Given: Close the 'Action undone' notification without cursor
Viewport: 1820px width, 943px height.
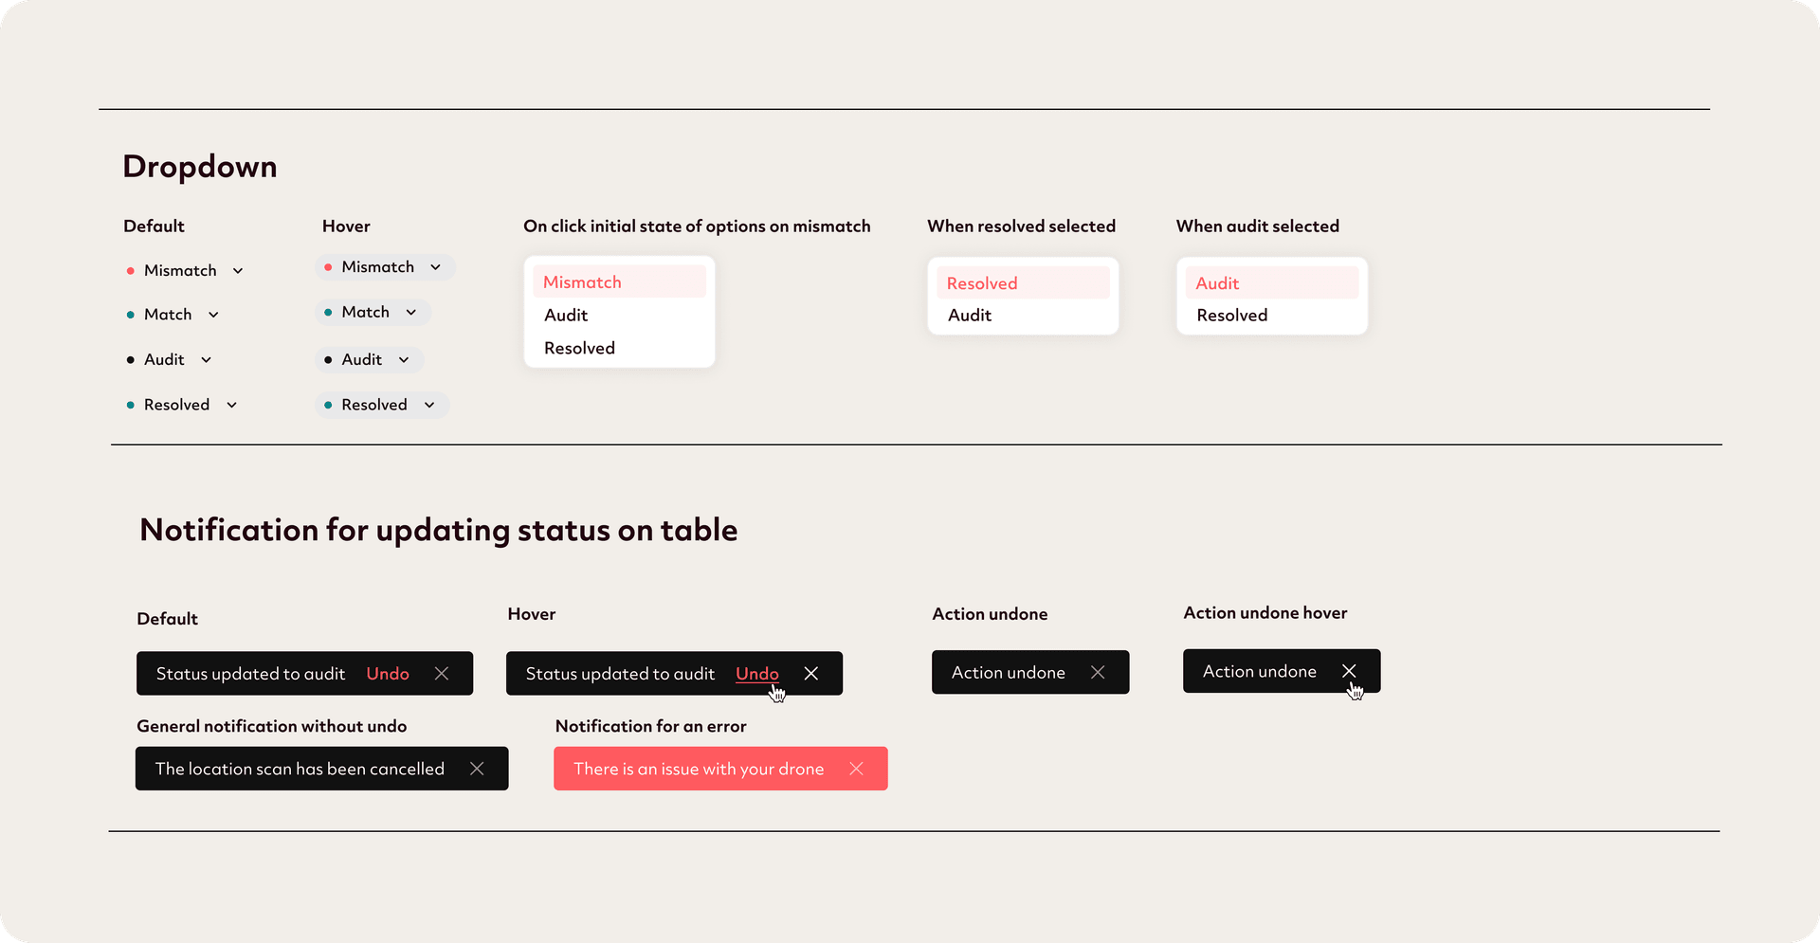Looking at the screenshot, I should point(1098,673).
